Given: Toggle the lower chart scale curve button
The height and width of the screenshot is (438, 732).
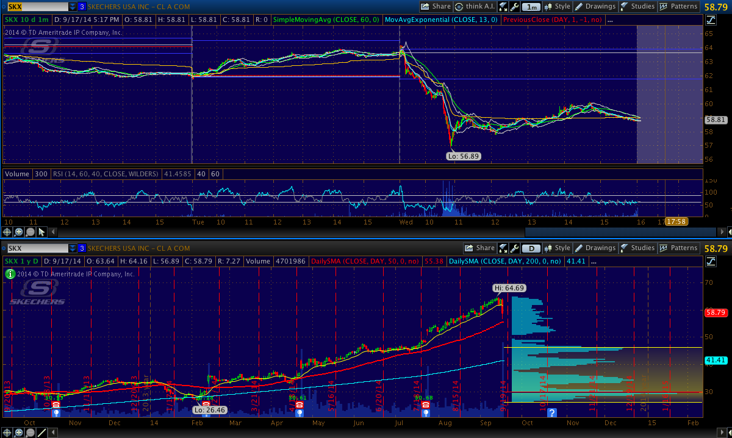Looking at the screenshot, I should [710, 261].
